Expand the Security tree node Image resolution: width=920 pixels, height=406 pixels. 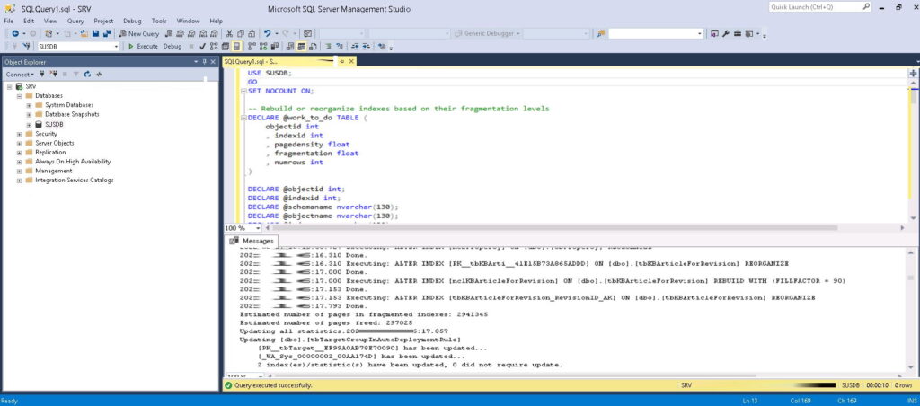(18, 134)
